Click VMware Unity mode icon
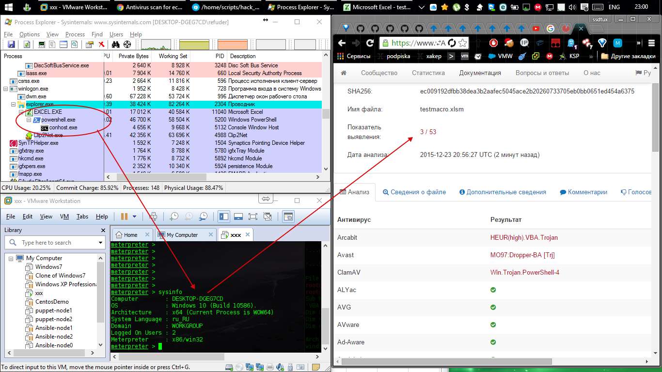The image size is (662, 372). pos(268,217)
